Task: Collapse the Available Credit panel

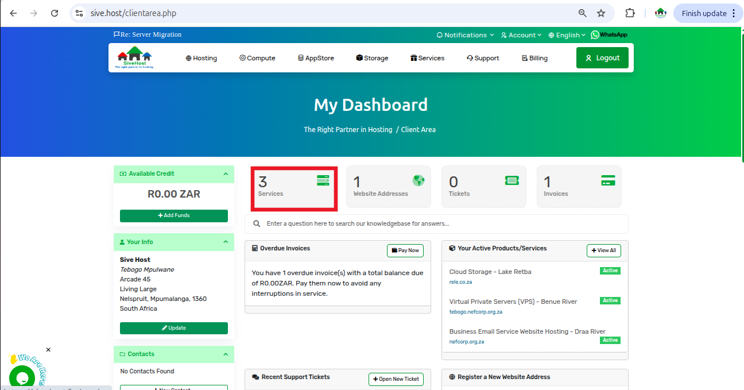Action: (226, 173)
